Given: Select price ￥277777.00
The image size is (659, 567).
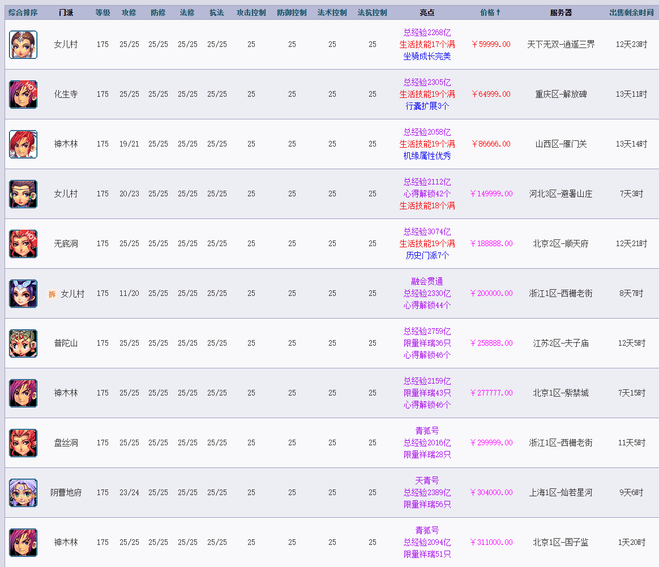Looking at the screenshot, I should point(491,393).
